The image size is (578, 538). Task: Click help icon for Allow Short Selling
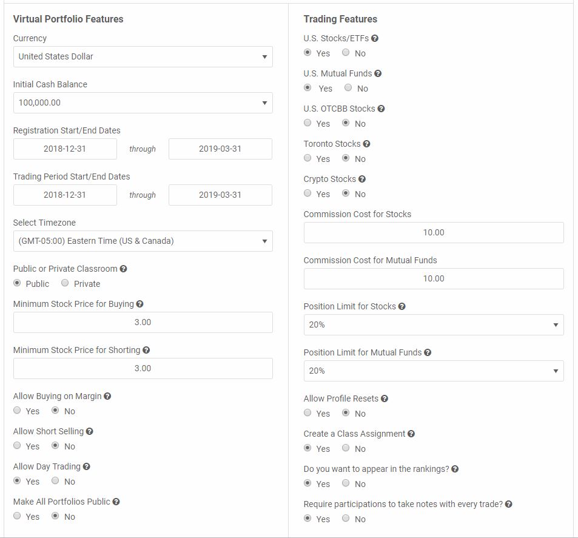(x=90, y=431)
